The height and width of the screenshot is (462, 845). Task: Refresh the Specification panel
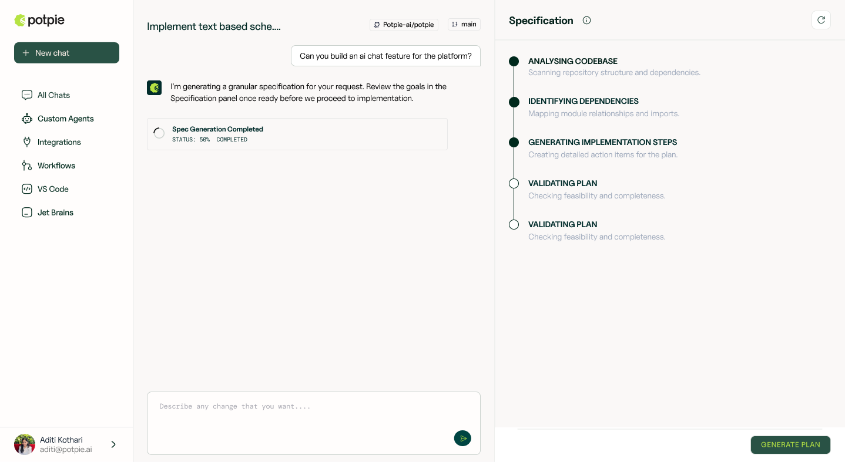(x=821, y=19)
